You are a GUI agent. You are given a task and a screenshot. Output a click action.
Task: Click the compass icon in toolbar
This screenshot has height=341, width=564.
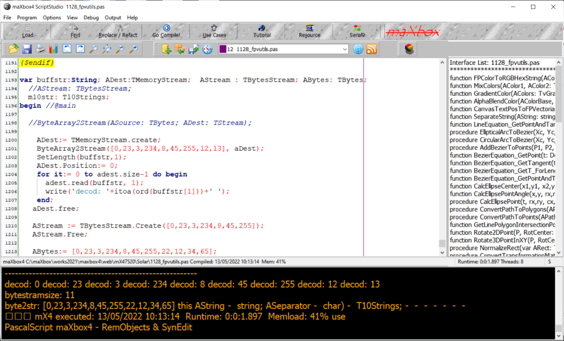207,50
